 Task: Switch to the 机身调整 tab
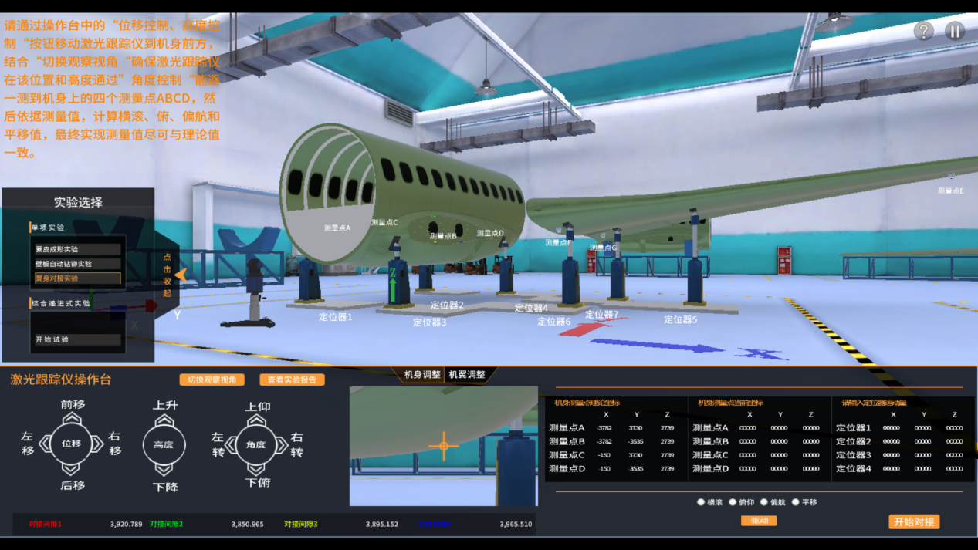click(x=422, y=375)
